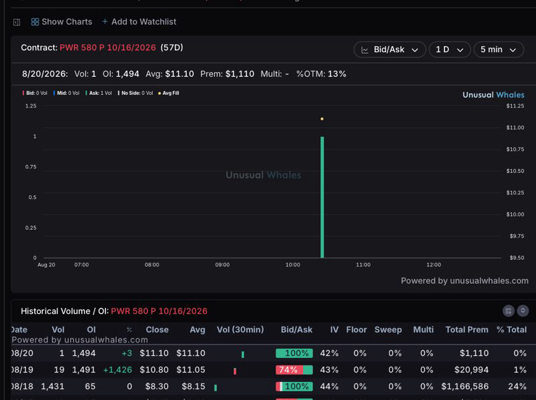This screenshot has height=400, width=536.
Task: Sort by OI change icon column
Action: point(129,330)
